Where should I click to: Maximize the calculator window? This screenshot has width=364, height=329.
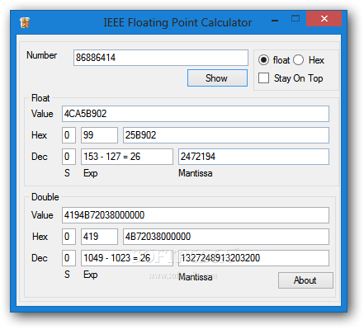(295, 19)
